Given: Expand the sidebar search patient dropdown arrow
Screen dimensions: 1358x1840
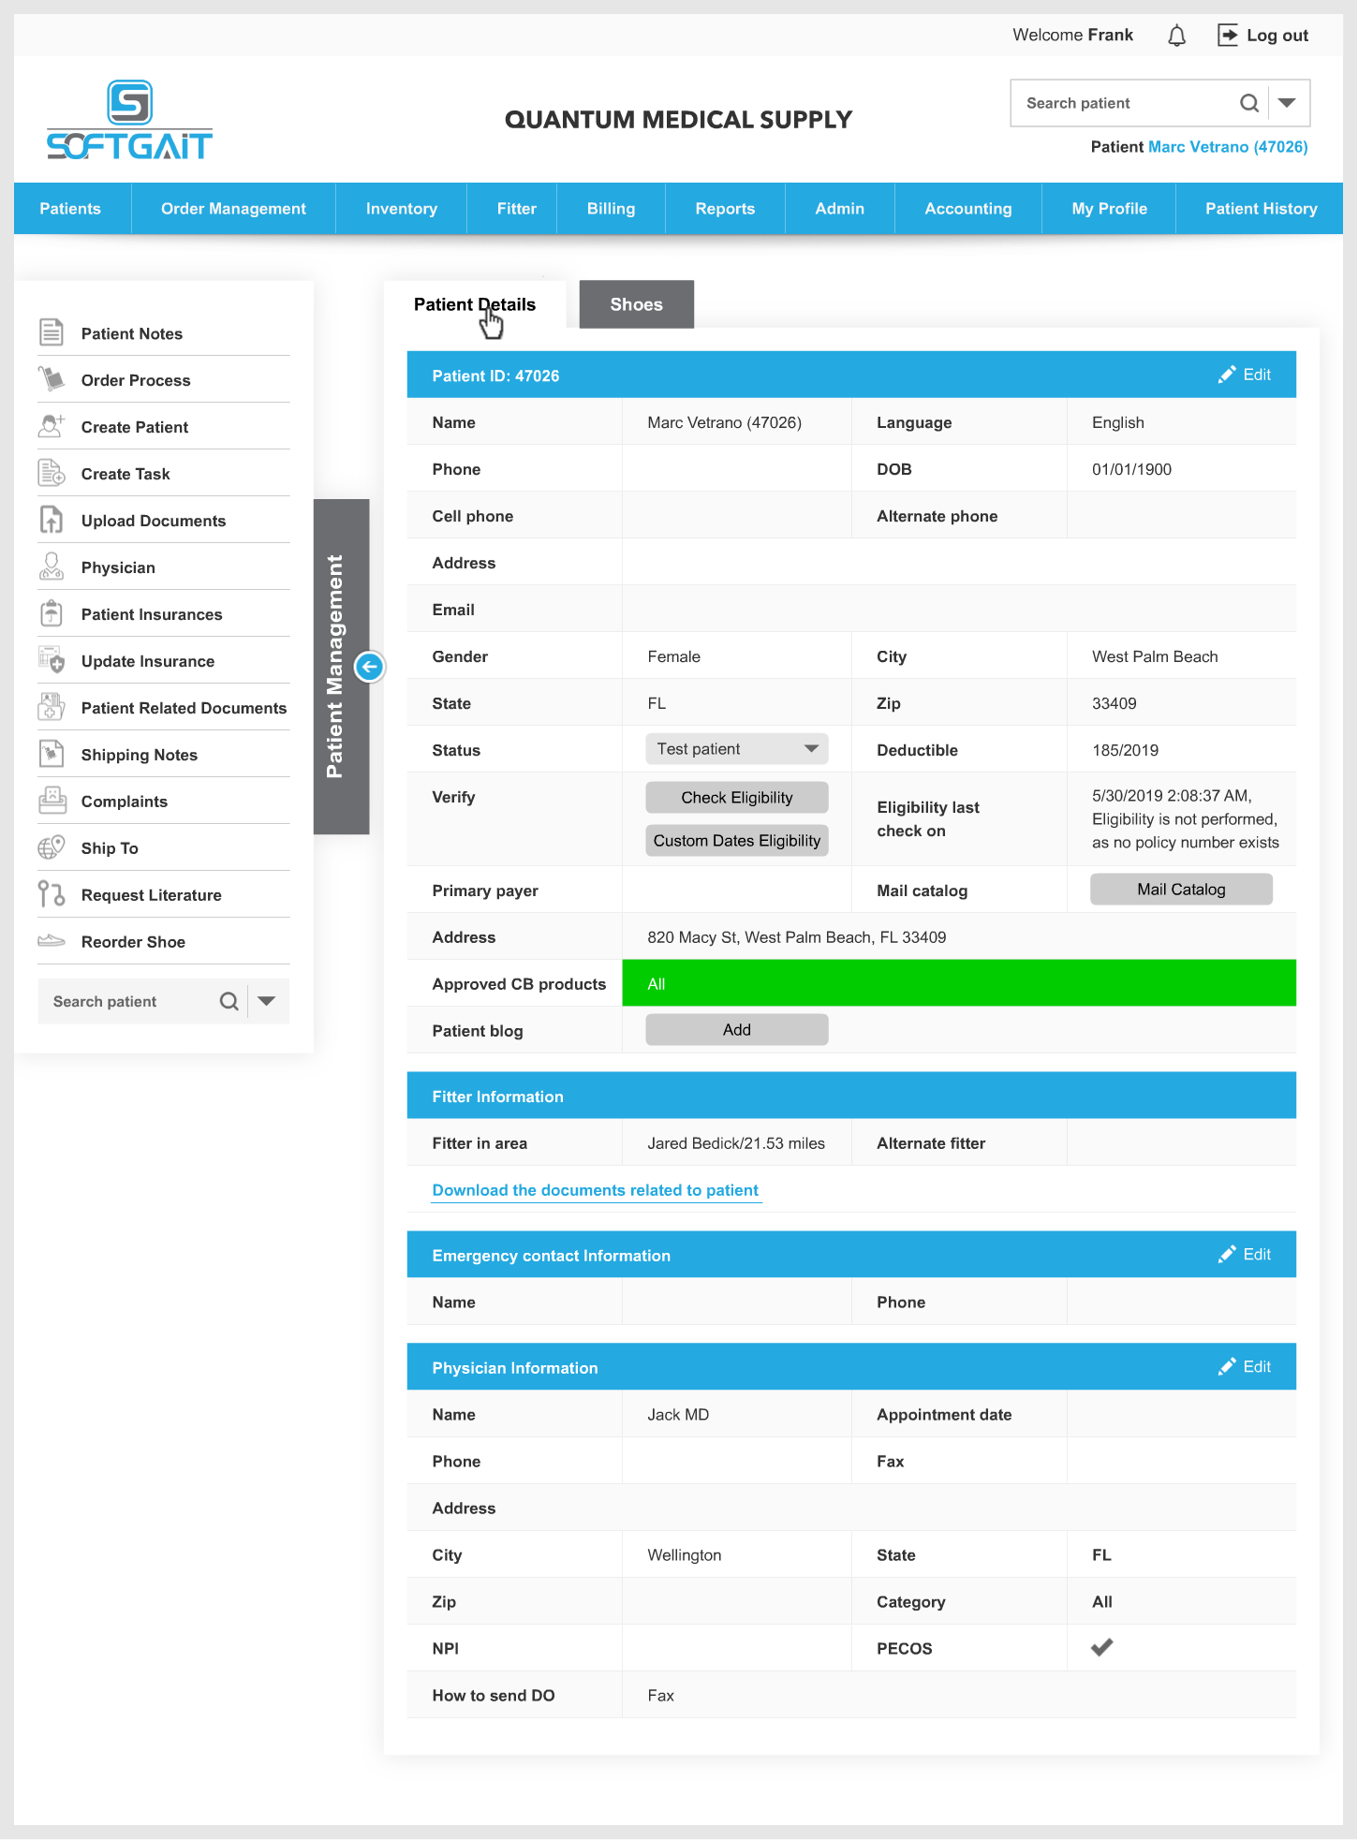Looking at the screenshot, I should (267, 1001).
